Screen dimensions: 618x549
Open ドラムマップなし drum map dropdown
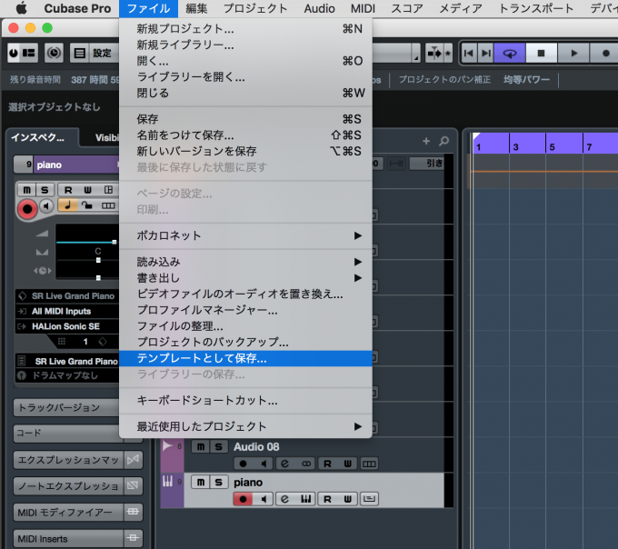point(67,375)
